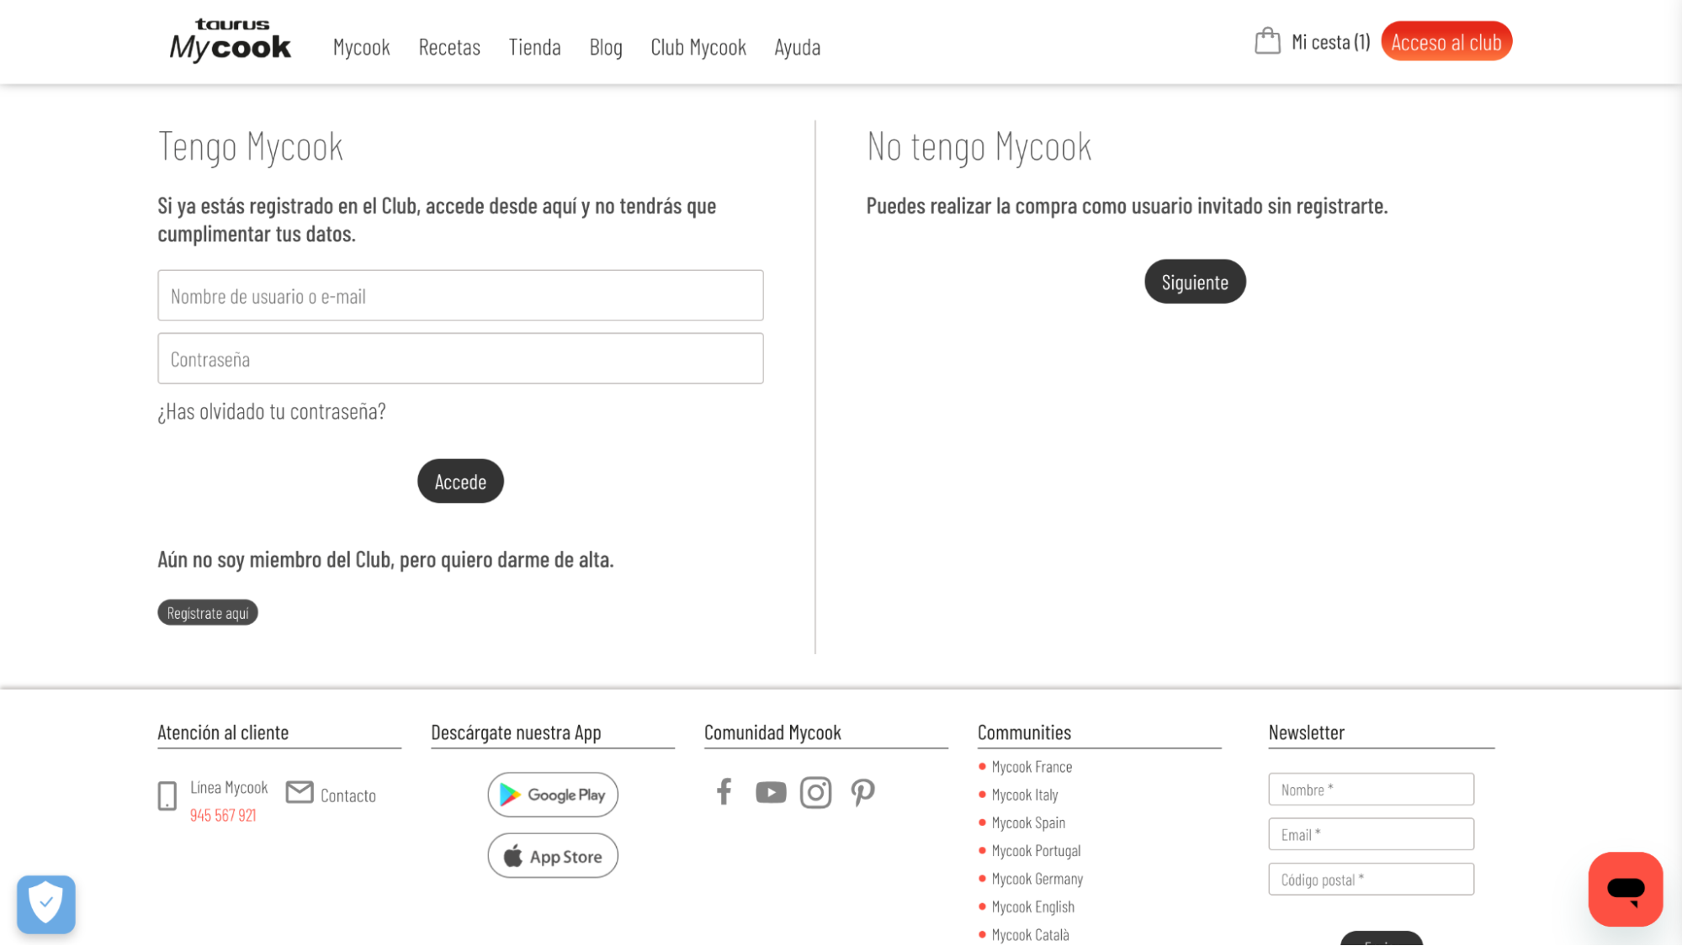Click the Mycook France community link
Image resolution: width=1682 pixels, height=946 pixels.
pyautogui.click(x=1032, y=766)
